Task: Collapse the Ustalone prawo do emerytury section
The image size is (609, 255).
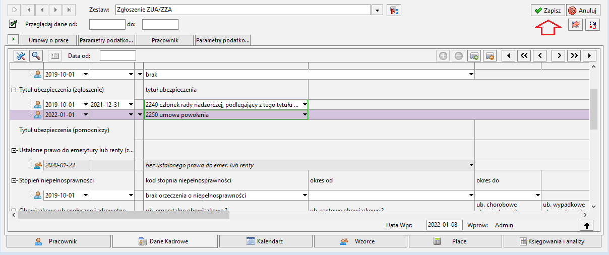Action: click(x=14, y=150)
